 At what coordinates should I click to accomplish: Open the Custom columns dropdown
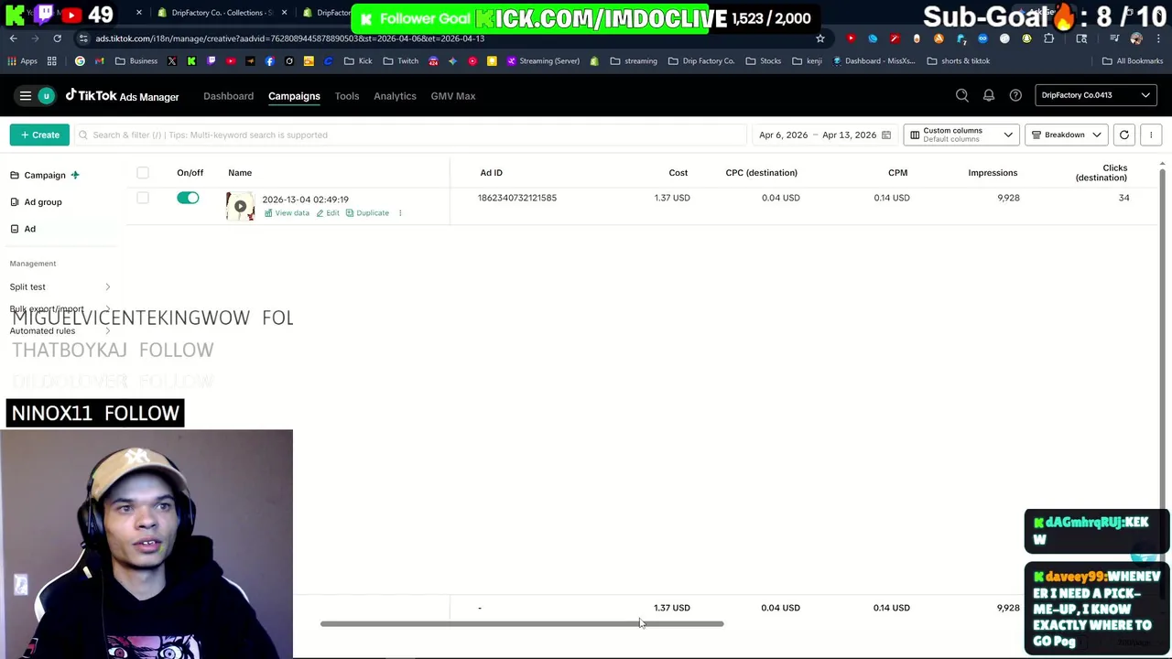962,135
